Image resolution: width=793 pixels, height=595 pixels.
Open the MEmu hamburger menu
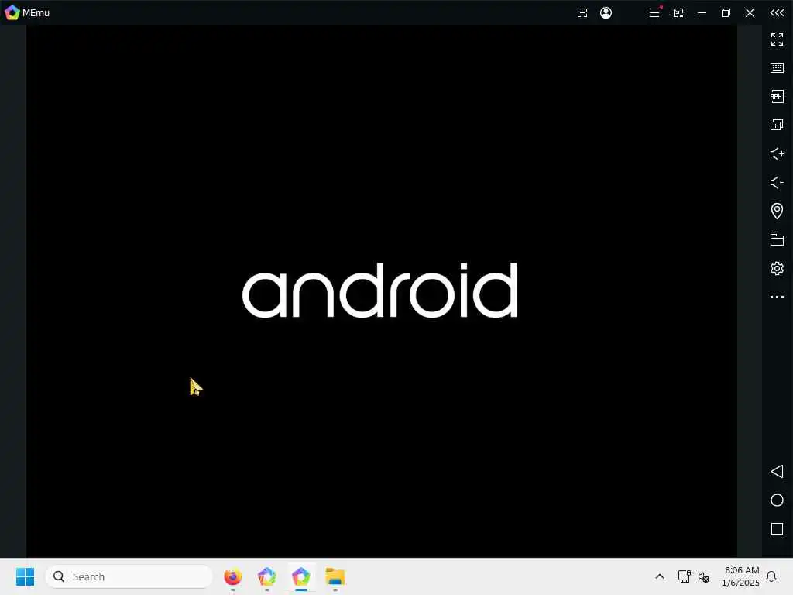pyautogui.click(x=654, y=12)
